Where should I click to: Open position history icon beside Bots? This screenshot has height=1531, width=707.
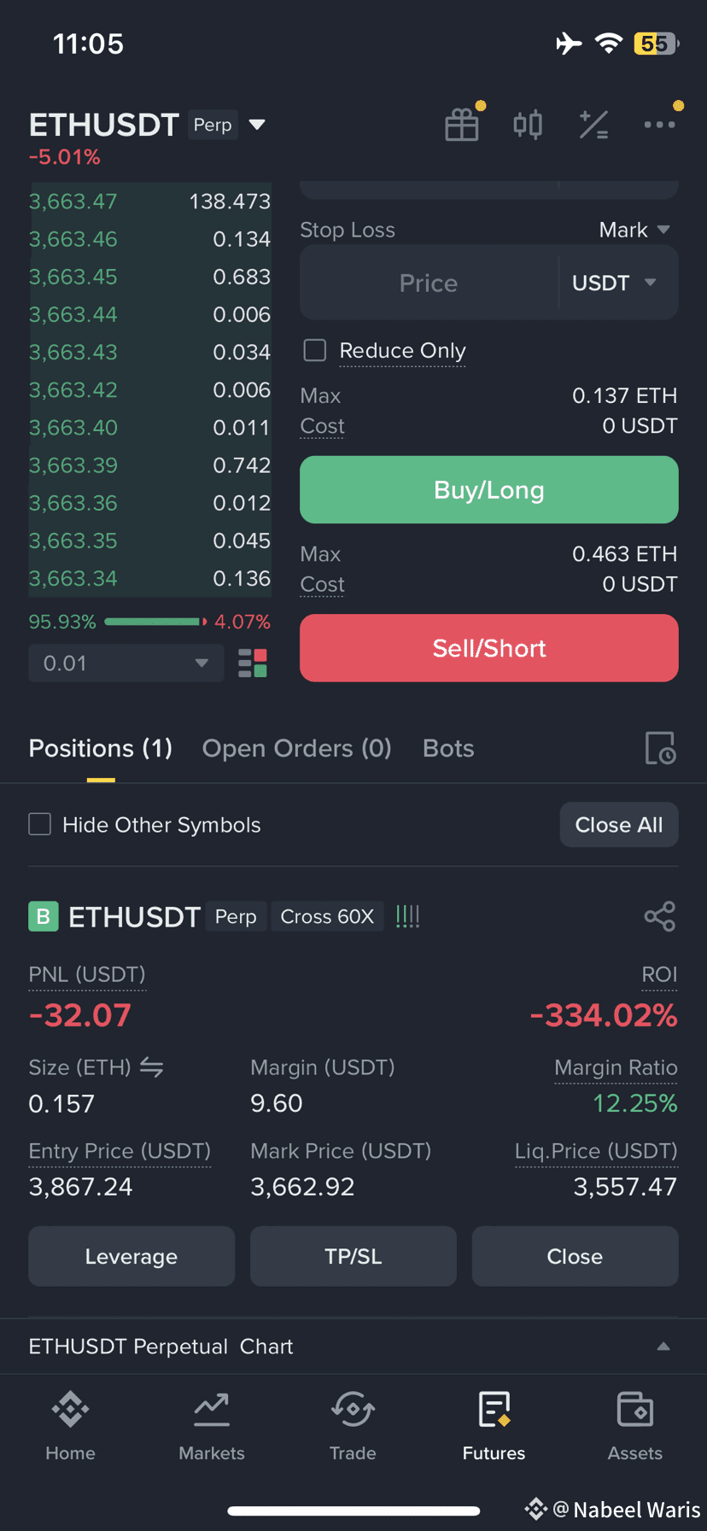(x=660, y=748)
